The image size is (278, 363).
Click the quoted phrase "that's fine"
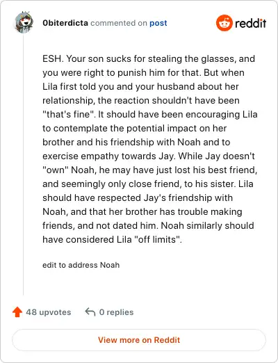(x=69, y=114)
